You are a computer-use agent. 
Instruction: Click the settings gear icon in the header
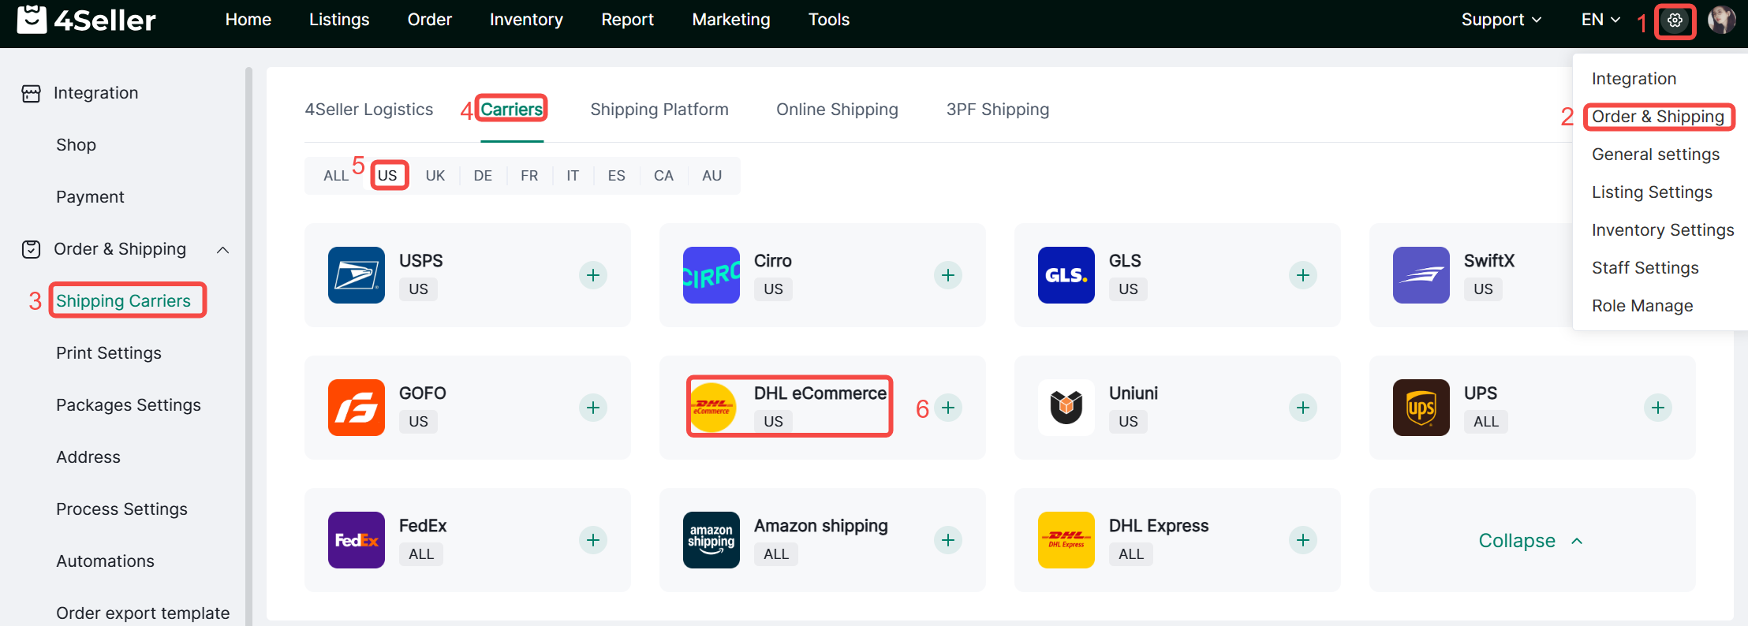pyautogui.click(x=1675, y=20)
